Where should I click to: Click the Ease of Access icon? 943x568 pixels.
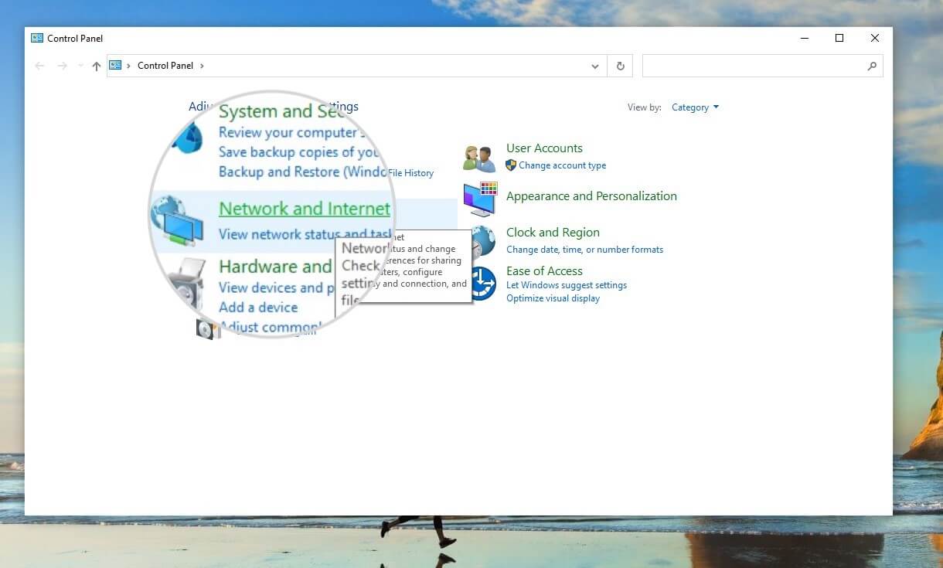point(482,284)
